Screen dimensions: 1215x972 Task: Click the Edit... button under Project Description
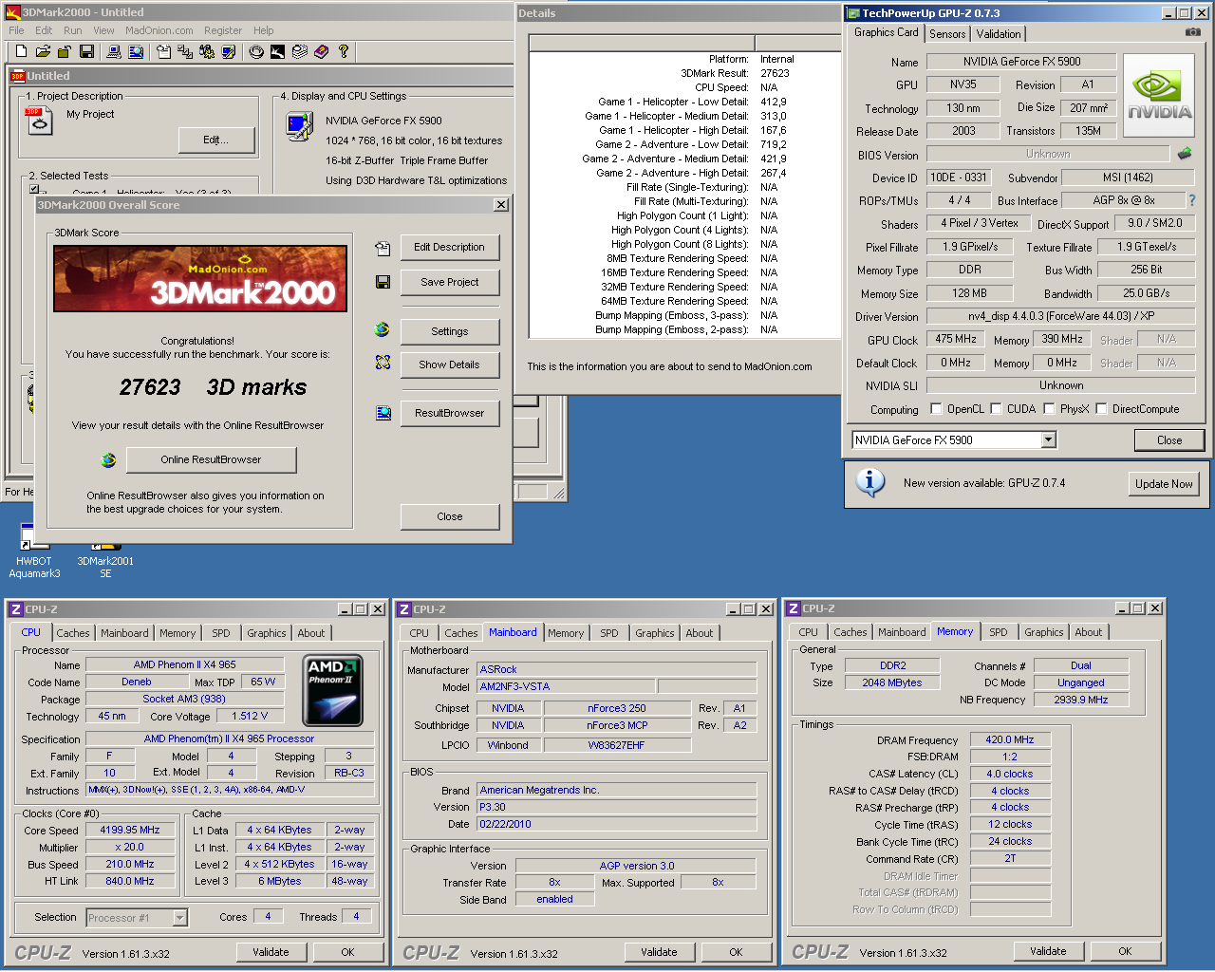pyautogui.click(x=216, y=140)
